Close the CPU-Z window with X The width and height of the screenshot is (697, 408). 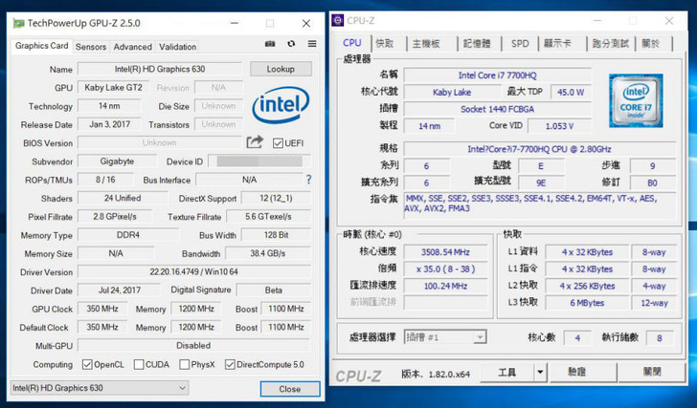click(x=669, y=21)
